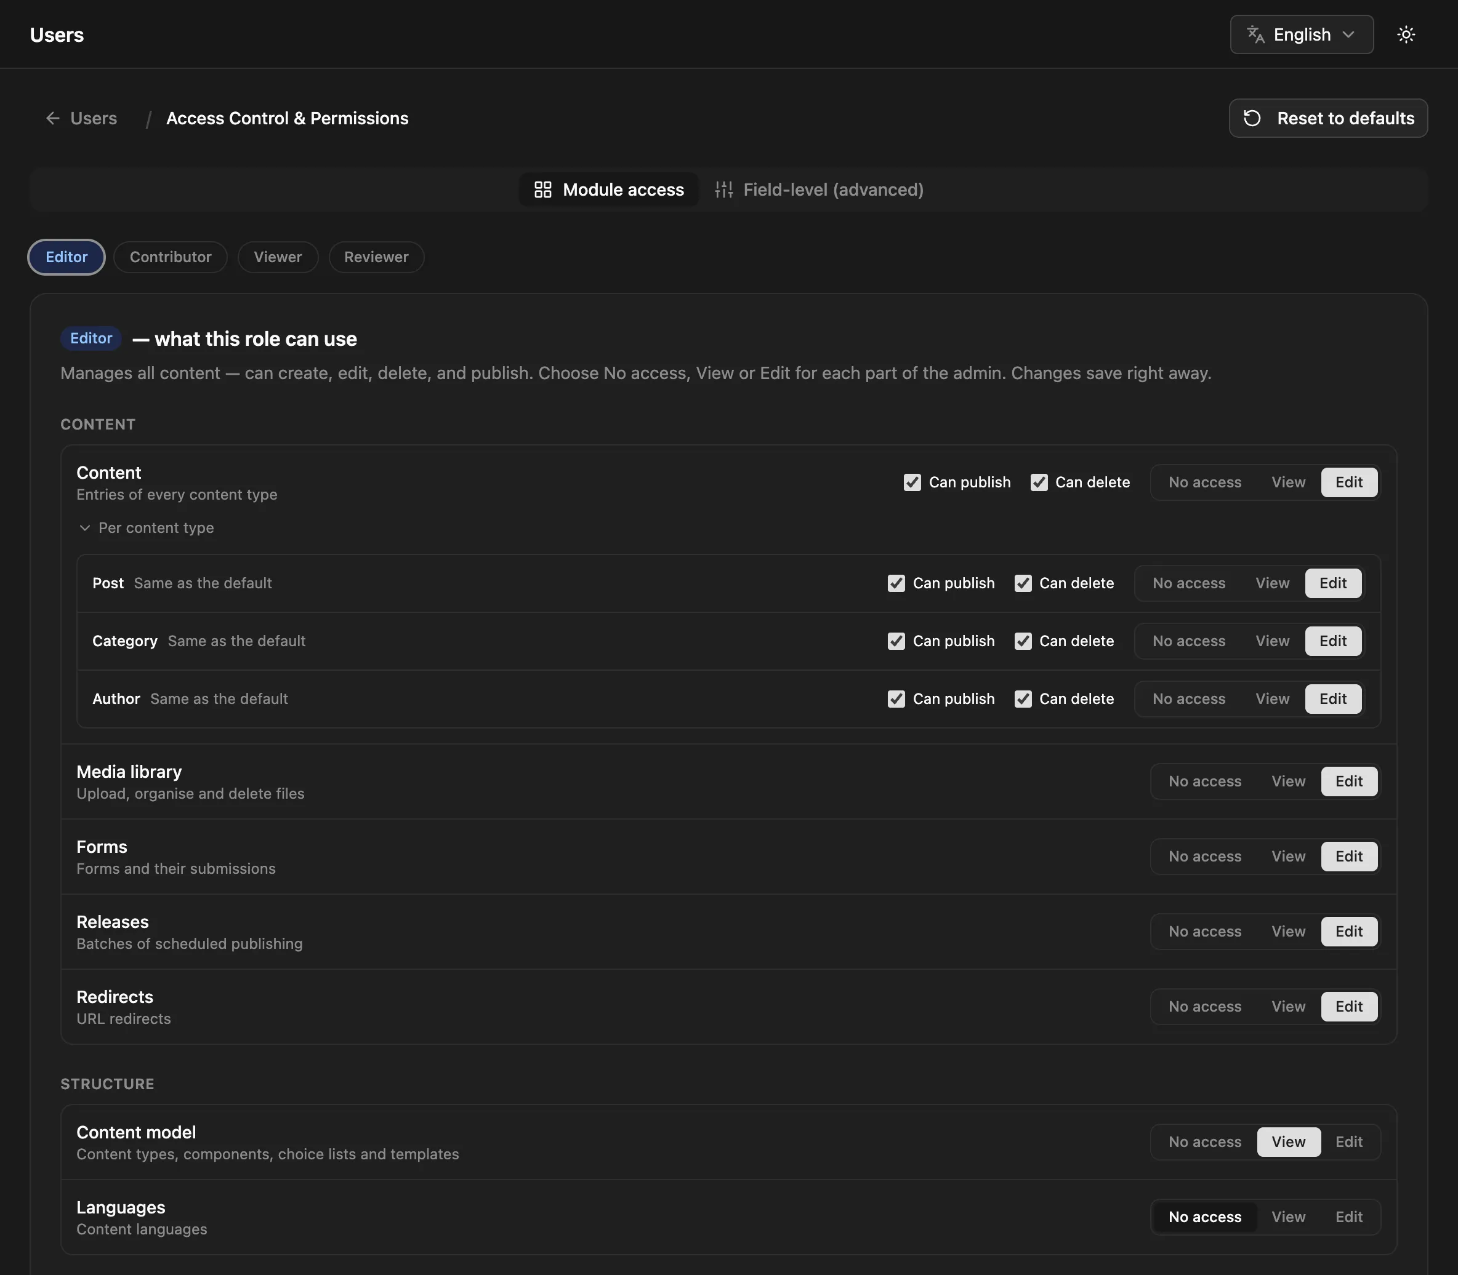Set Redirects to No access
The width and height of the screenshot is (1458, 1275).
tap(1204, 1007)
